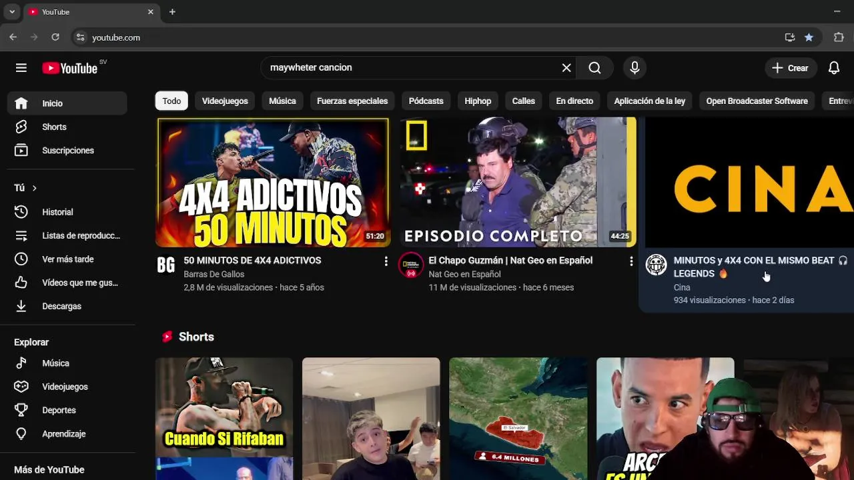
Task: Open Shorts in sidebar
Action: (x=67, y=127)
